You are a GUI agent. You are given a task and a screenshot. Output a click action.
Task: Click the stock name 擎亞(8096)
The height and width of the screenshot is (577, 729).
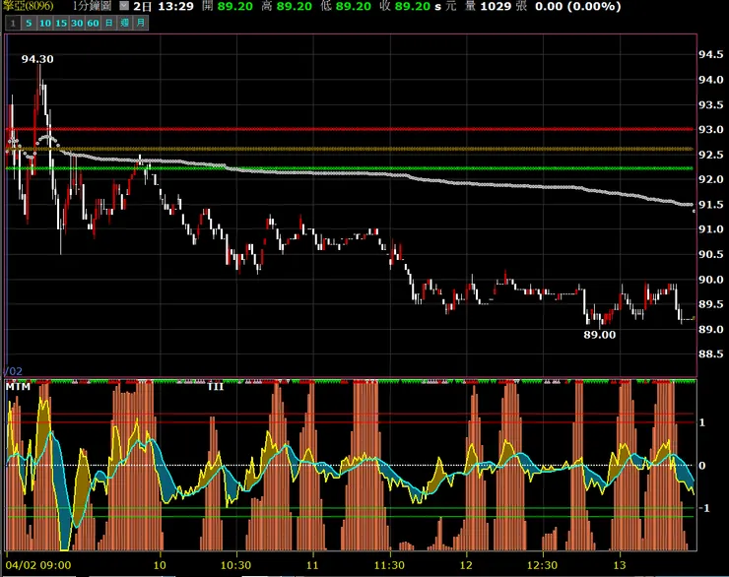[x=28, y=6]
